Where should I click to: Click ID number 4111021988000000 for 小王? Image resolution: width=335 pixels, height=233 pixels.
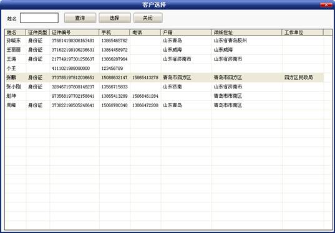(70, 69)
